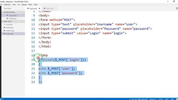Click the <body> tag on line 9
The width and height of the screenshot is (178, 100).
(44, 16)
